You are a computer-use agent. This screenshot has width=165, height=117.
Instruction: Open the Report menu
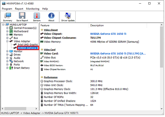point(19,9)
